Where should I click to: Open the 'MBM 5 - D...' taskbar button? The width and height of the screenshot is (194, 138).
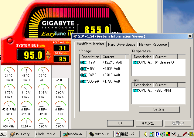pos(101,134)
